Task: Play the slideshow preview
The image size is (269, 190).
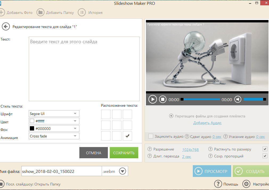Action: [x=153, y=99]
